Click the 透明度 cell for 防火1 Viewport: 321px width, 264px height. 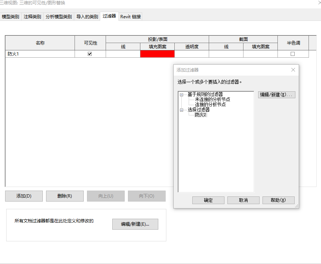click(192, 54)
